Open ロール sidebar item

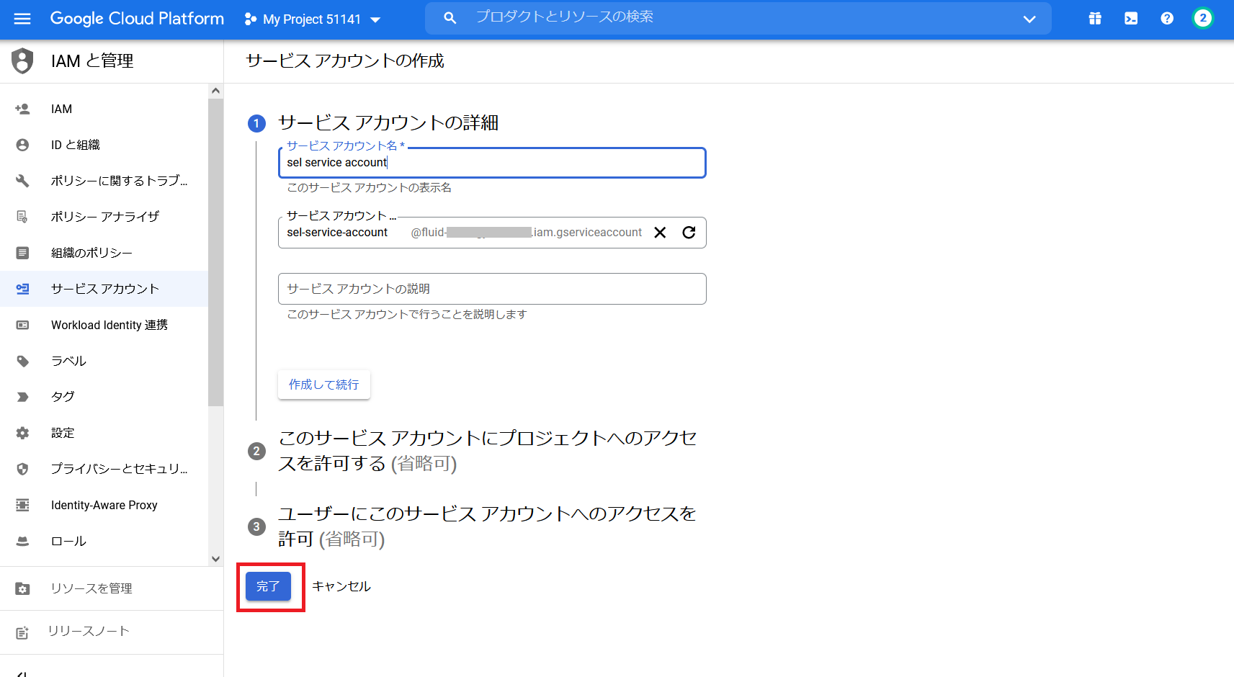(104, 541)
